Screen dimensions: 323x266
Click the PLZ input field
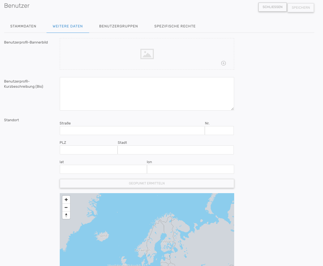tap(89, 150)
